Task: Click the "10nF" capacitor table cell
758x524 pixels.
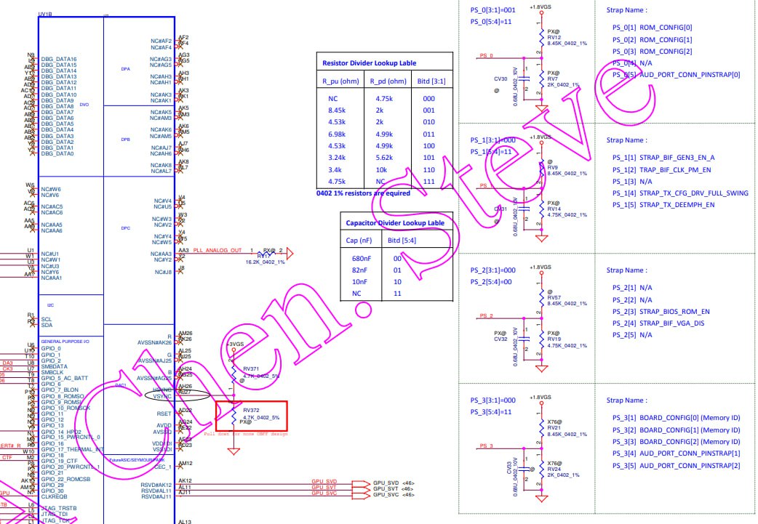Action: coord(359,281)
